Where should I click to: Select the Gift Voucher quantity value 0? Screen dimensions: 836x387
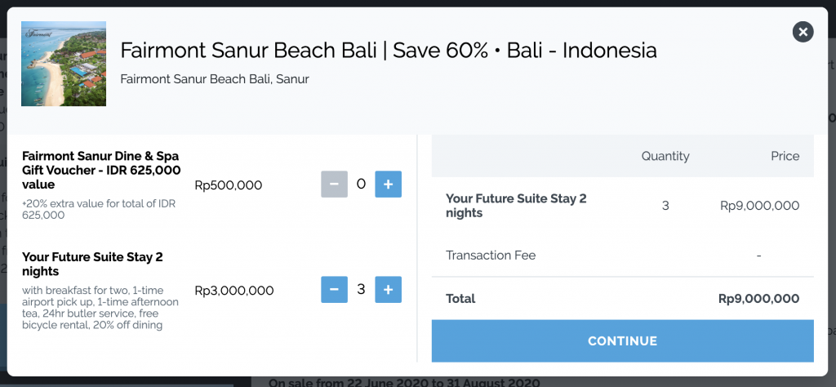(361, 185)
